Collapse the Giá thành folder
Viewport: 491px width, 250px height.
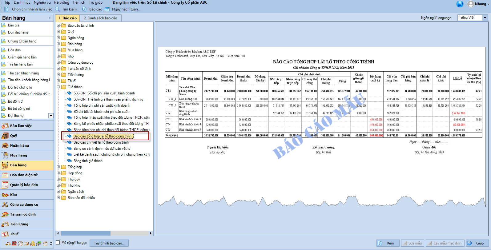coord(58,87)
